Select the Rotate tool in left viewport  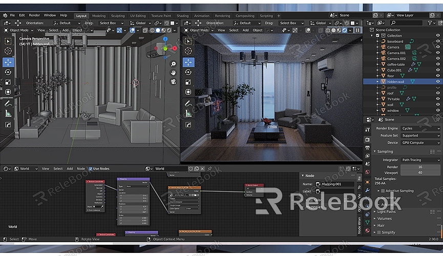pos(8,72)
